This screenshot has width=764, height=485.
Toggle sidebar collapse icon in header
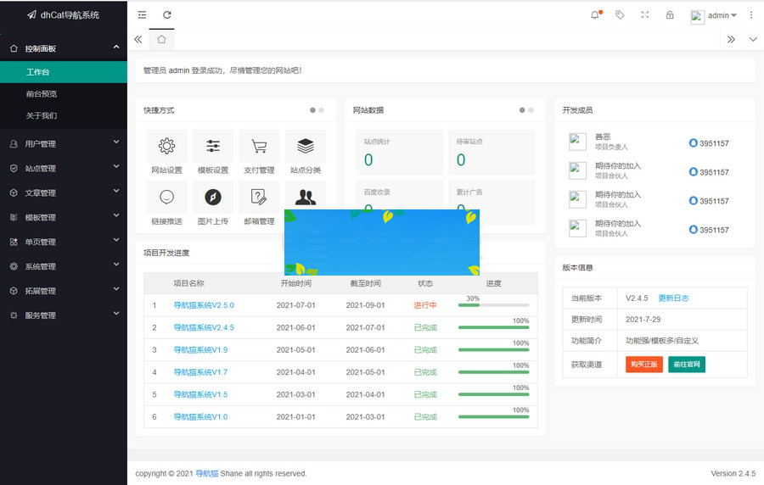pyautogui.click(x=142, y=15)
